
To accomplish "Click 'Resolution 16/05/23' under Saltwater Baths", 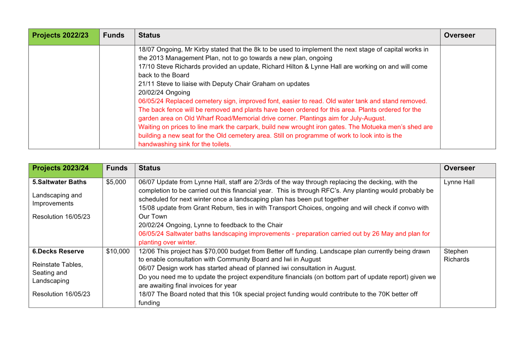I will click(x=61, y=217).
